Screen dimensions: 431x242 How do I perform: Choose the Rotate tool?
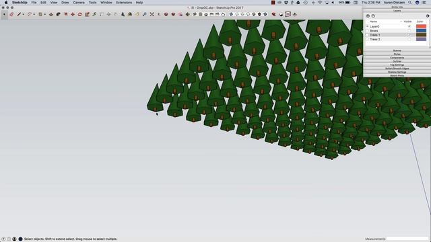point(79,14)
